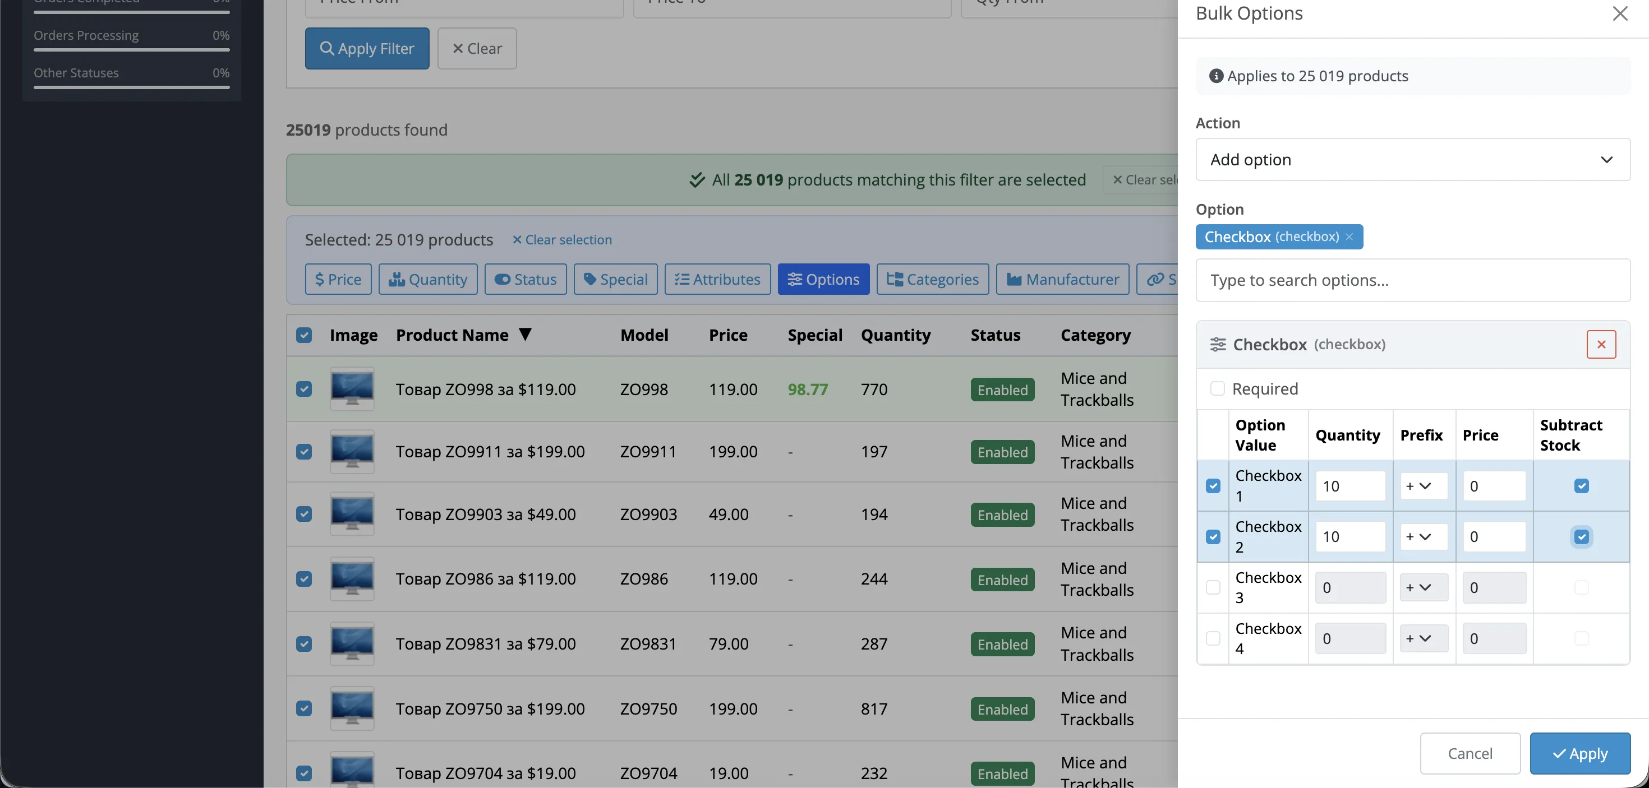Viewport: 1649px width, 788px height.
Task: Click Cancel in Bulk Options
Action: point(1470,753)
